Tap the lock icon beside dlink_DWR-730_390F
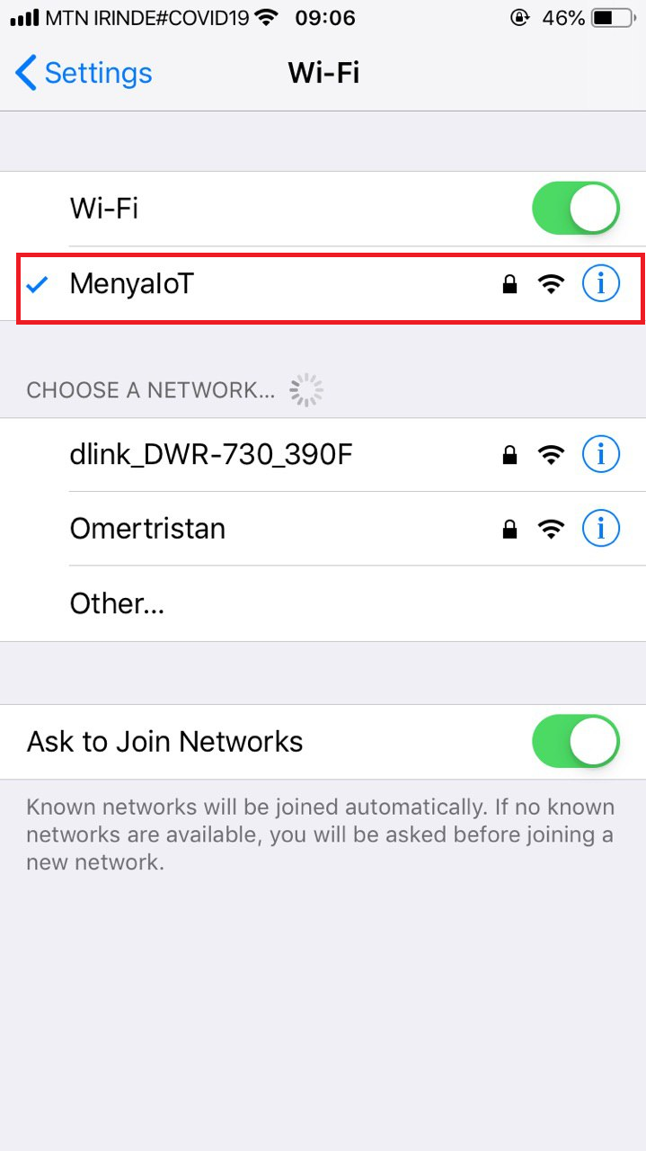Image resolution: width=646 pixels, height=1151 pixels. pos(509,456)
